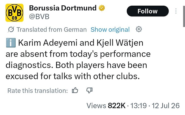Click the Translated from German label
The image size is (185, 115).
[51, 30]
